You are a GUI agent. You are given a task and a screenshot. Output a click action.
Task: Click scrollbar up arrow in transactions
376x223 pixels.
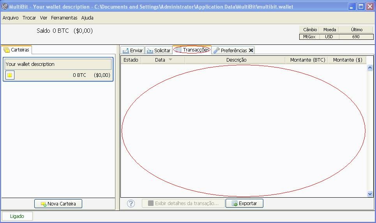pos(370,68)
